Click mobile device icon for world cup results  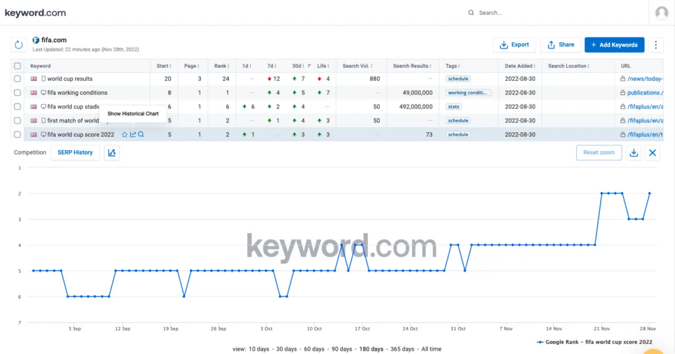[x=43, y=78]
